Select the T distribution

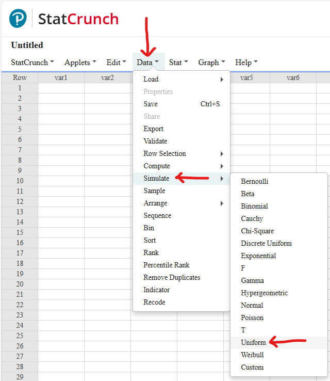coord(279,330)
